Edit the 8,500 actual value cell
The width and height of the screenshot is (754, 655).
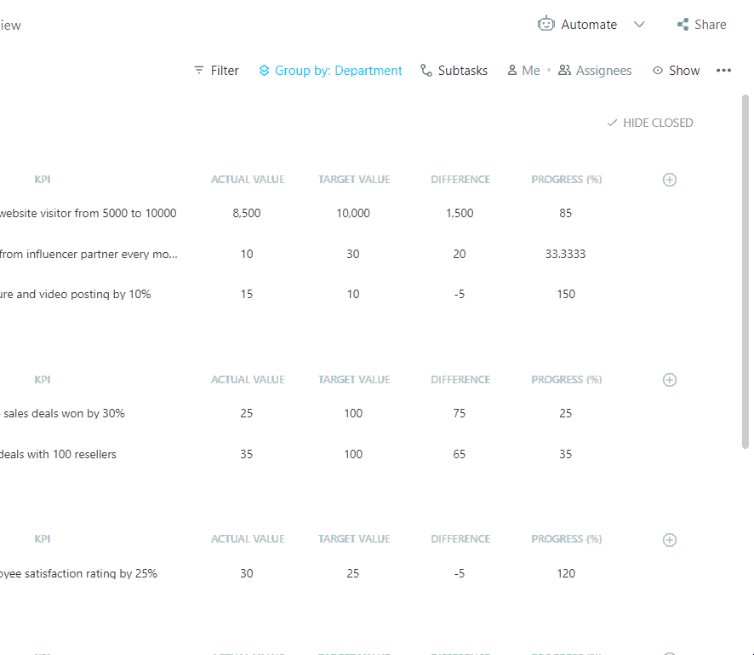[247, 213]
